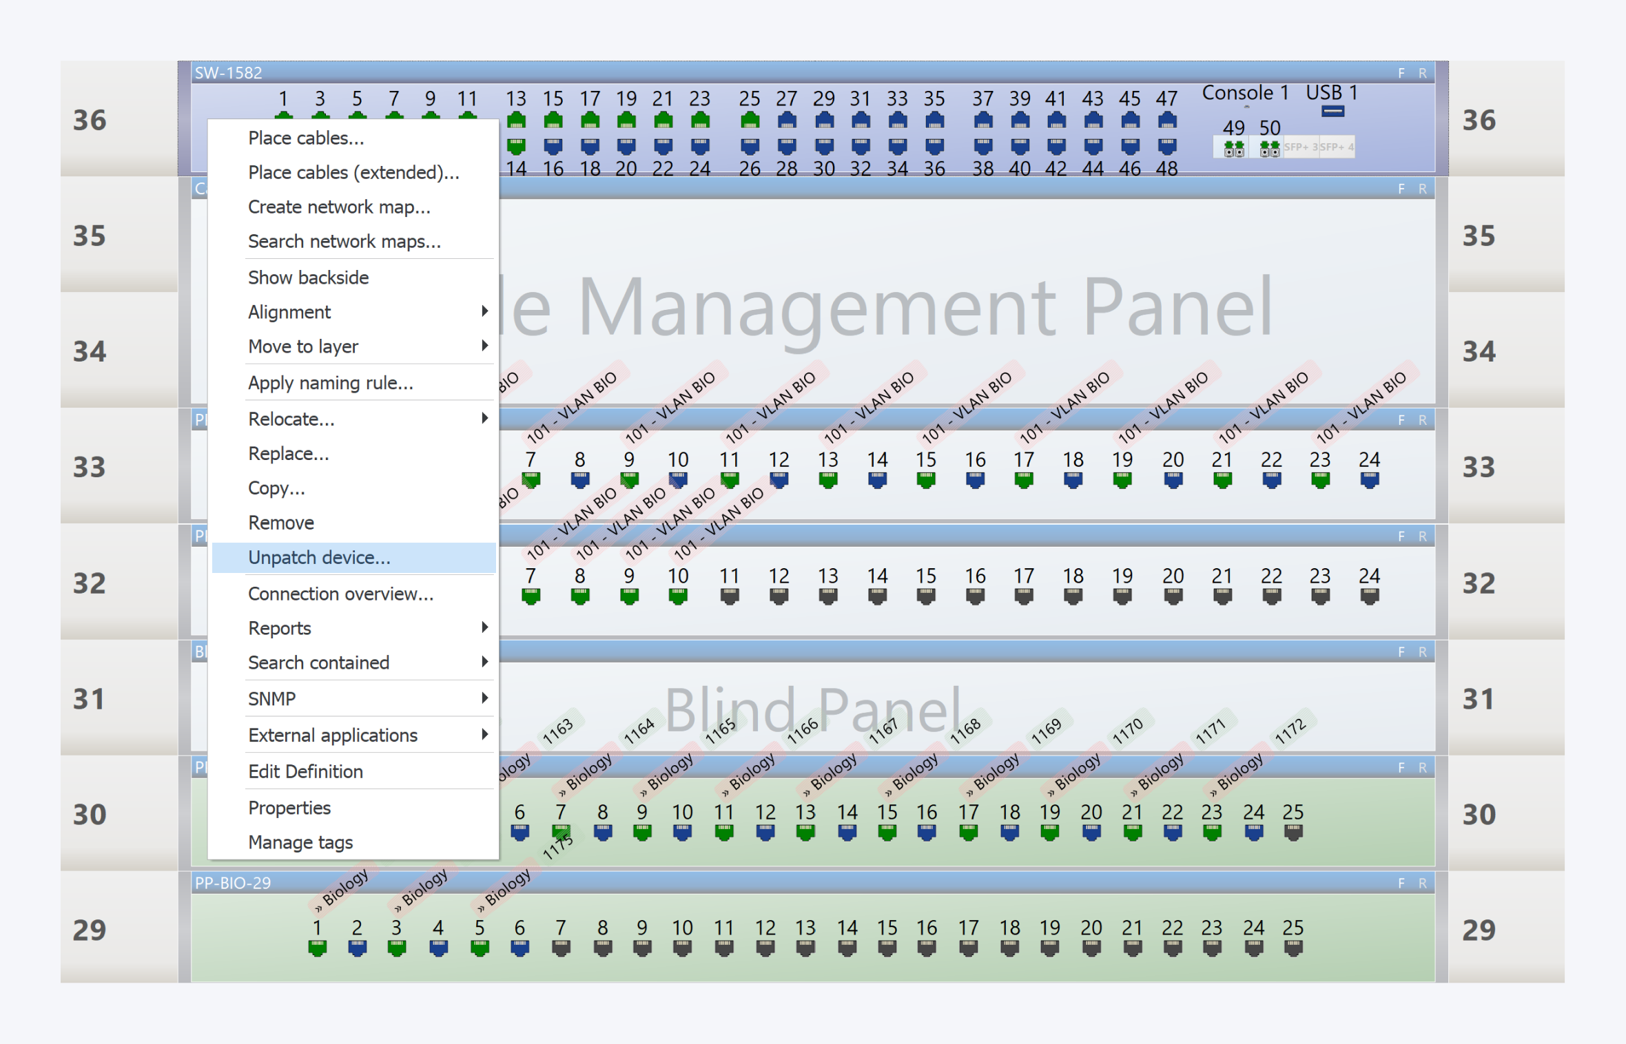Select port 25 on rack unit 30 panel
Image resolution: width=1626 pixels, height=1044 pixels.
click(x=1293, y=833)
